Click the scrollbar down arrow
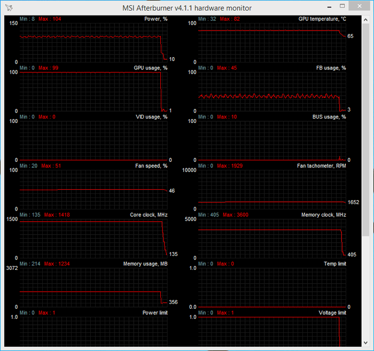 365,342
